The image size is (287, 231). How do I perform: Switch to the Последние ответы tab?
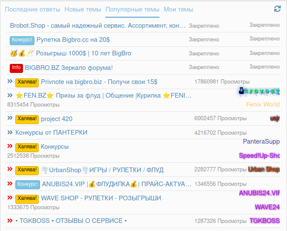click(x=32, y=9)
